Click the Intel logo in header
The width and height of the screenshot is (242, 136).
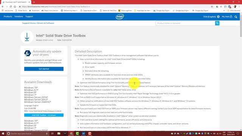(120, 17)
